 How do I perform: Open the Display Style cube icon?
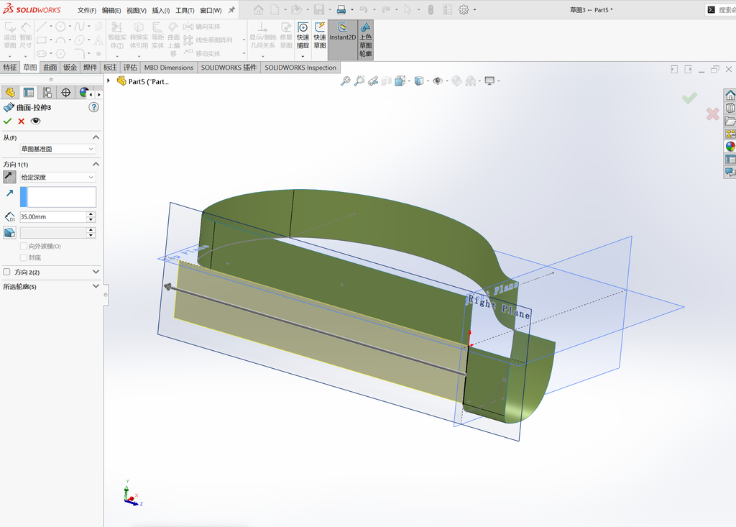point(419,81)
